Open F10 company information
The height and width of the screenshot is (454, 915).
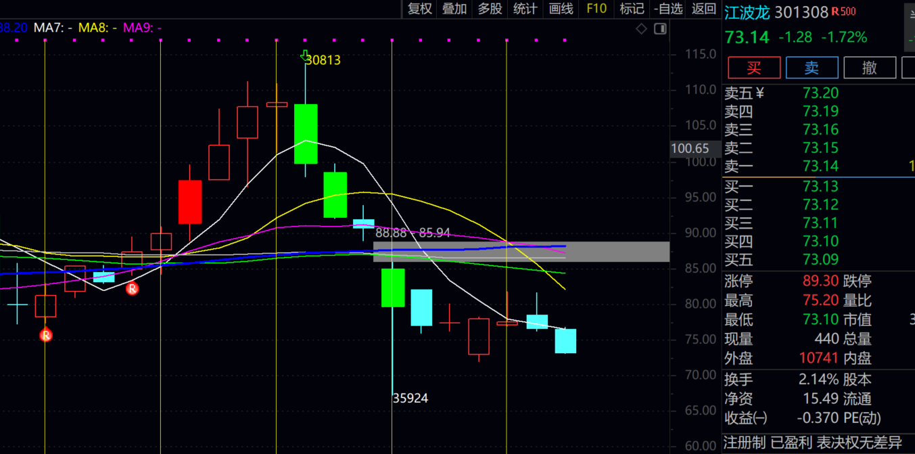click(x=596, y=9)
